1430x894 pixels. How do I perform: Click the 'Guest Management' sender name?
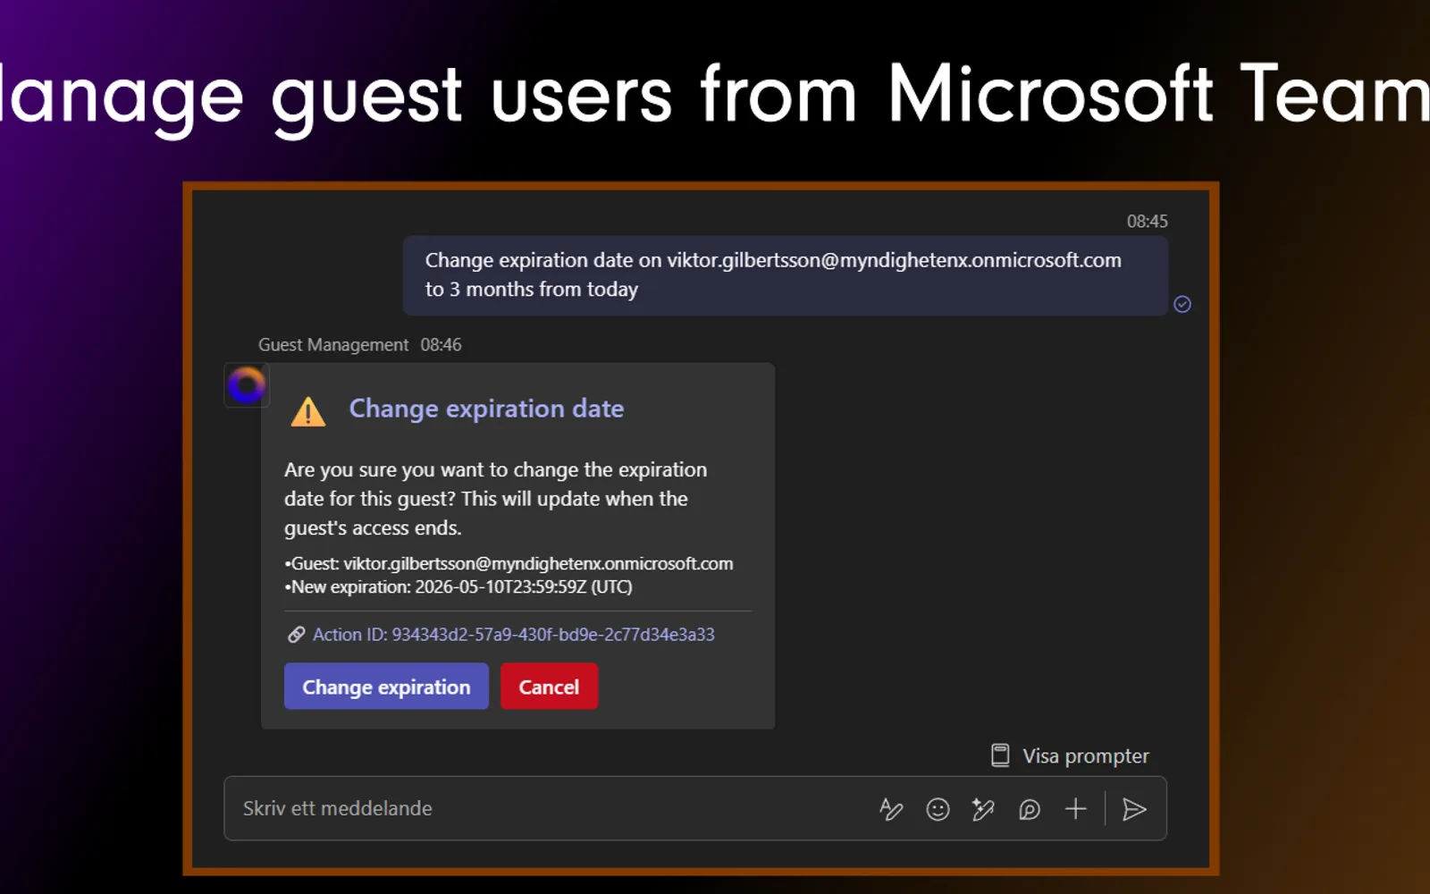[x=333, y=345]
